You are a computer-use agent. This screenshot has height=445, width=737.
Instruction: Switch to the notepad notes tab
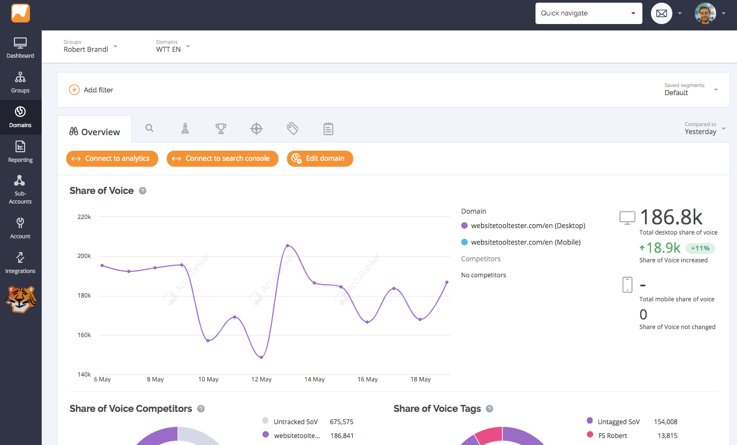pyautogui.click(x=328, y=128)
